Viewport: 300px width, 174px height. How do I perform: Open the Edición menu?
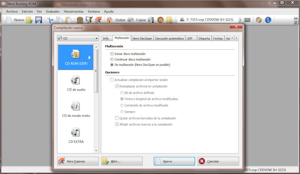point(27,12)
